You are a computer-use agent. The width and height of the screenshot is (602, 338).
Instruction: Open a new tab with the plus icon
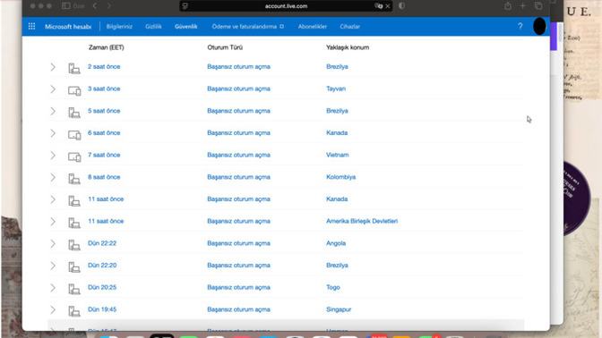pos(522,5)
